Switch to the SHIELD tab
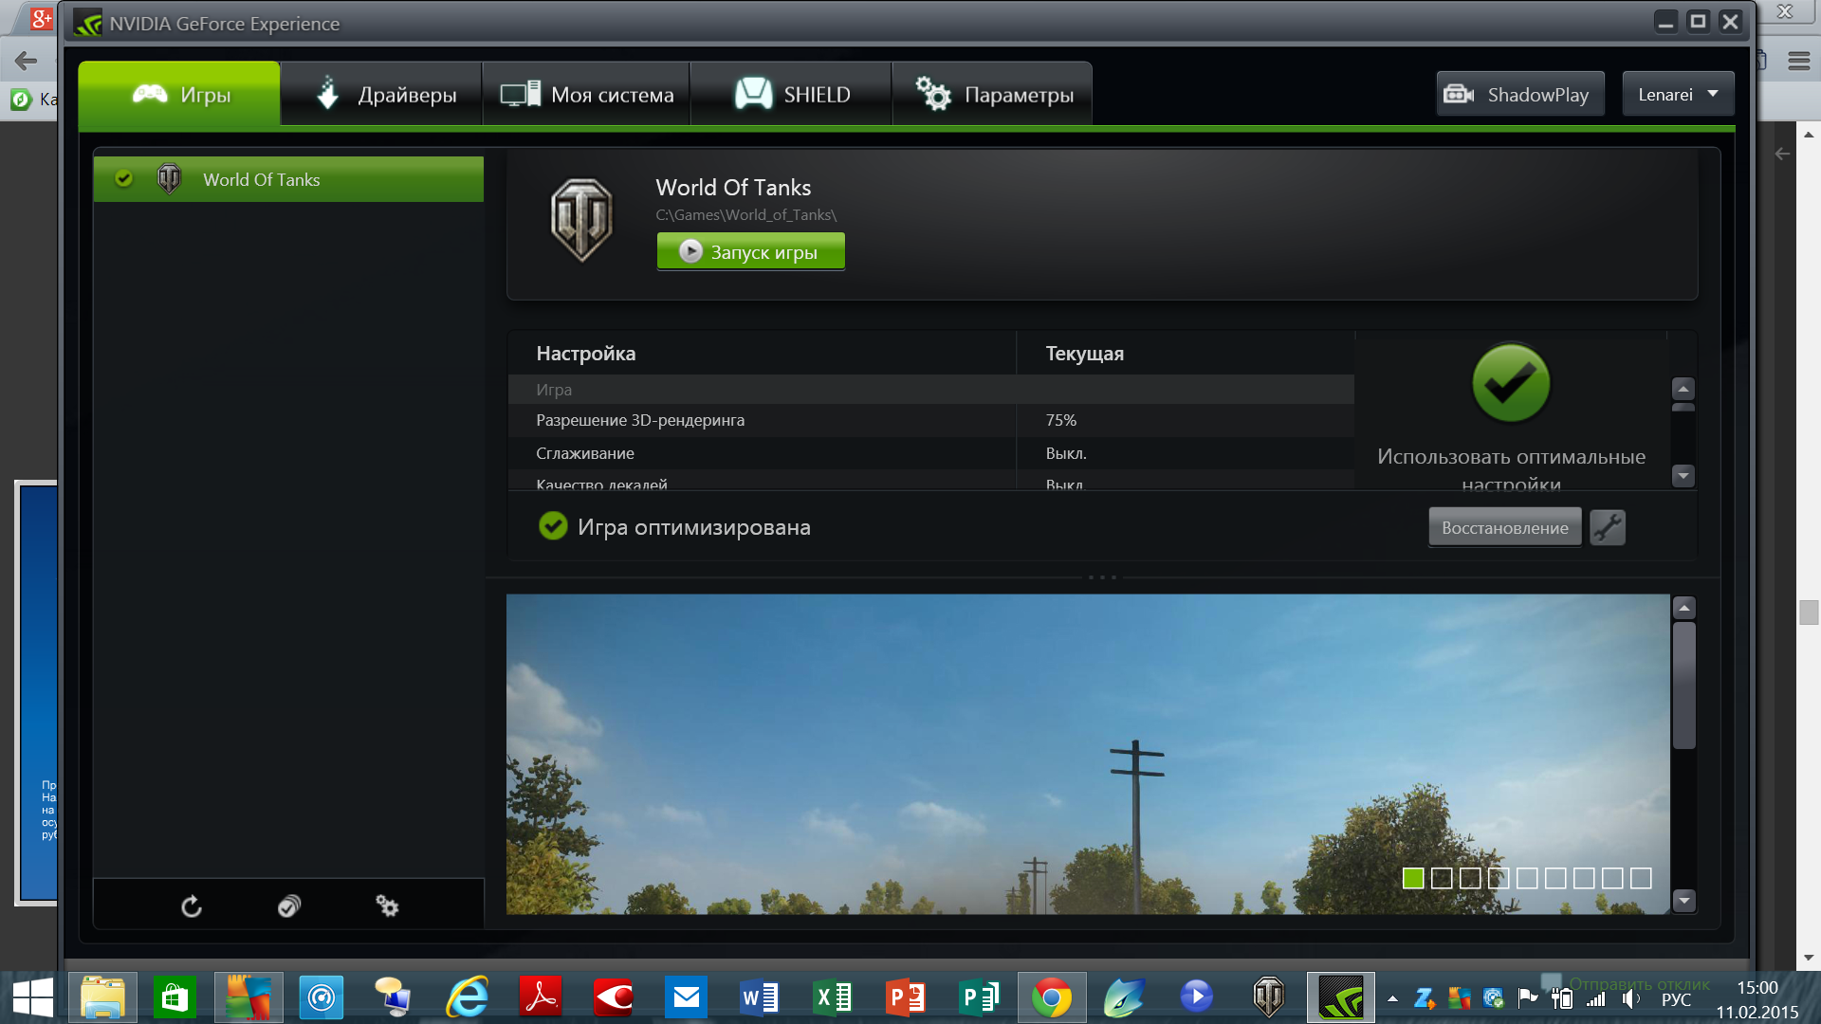Image resolution: width=1821 pixels, height=1024 pixels. (791, 94)
